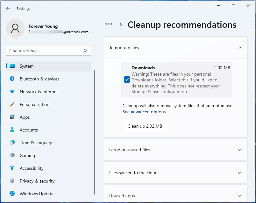This screenshot has width=256, height=203.
Task: Collapse the Temporary files section
Action: point(240,48)
